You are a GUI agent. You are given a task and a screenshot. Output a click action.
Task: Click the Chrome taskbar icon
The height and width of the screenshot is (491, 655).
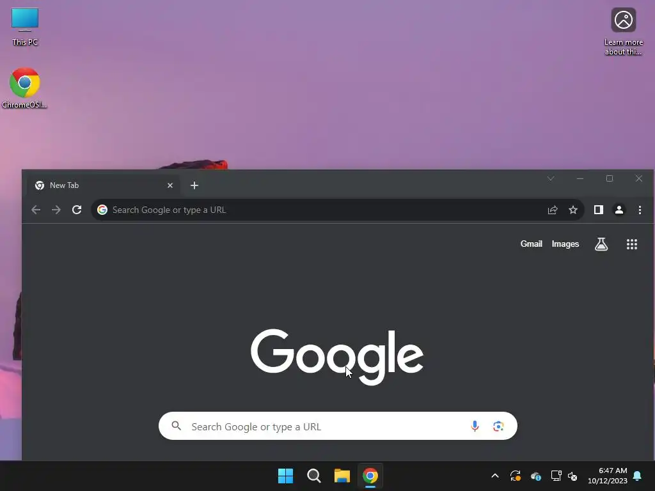click(x=370, y=476)
